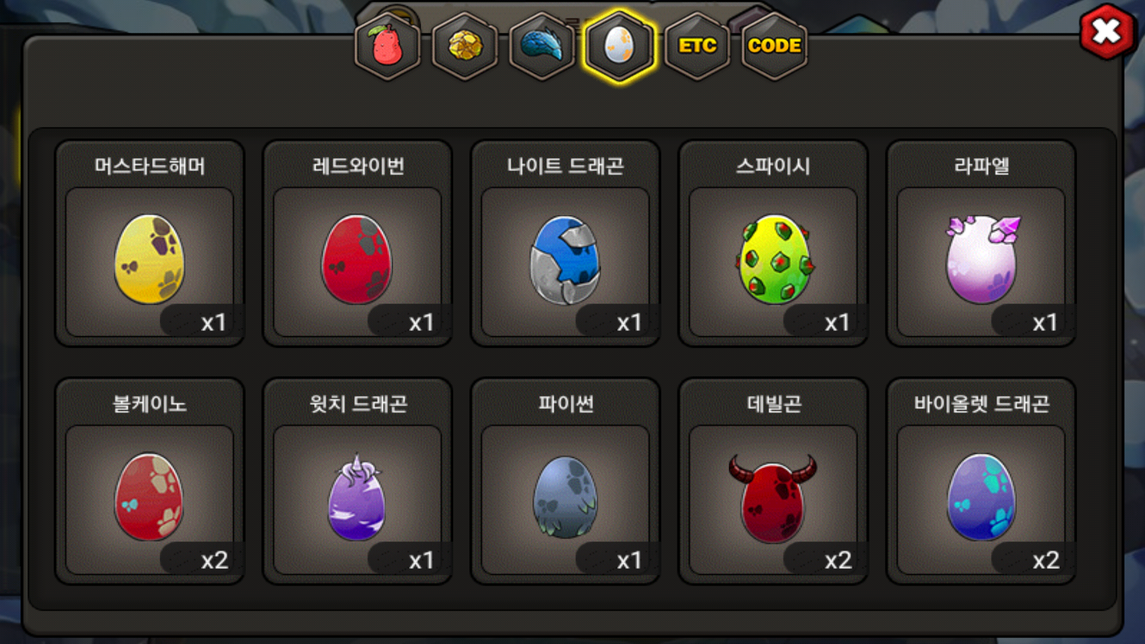Pick the gray 파이썬 egg
This screenshot has width=1145, height=644.
(565, 497)
